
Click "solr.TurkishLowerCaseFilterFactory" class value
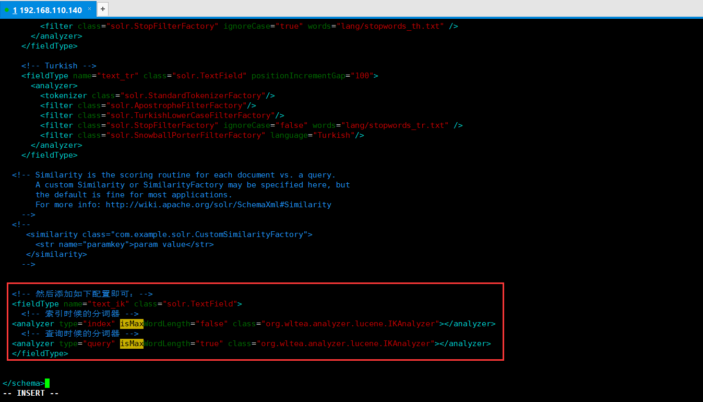[190, 115]
